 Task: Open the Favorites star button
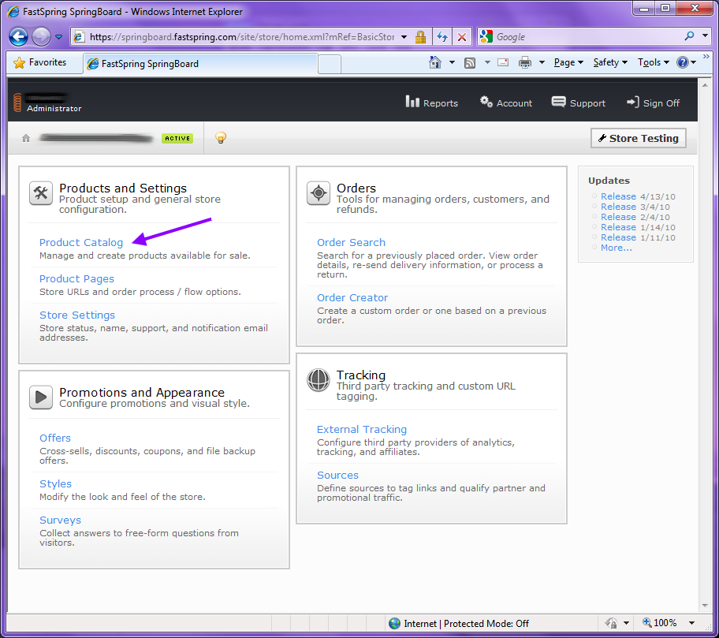(40, 62)
